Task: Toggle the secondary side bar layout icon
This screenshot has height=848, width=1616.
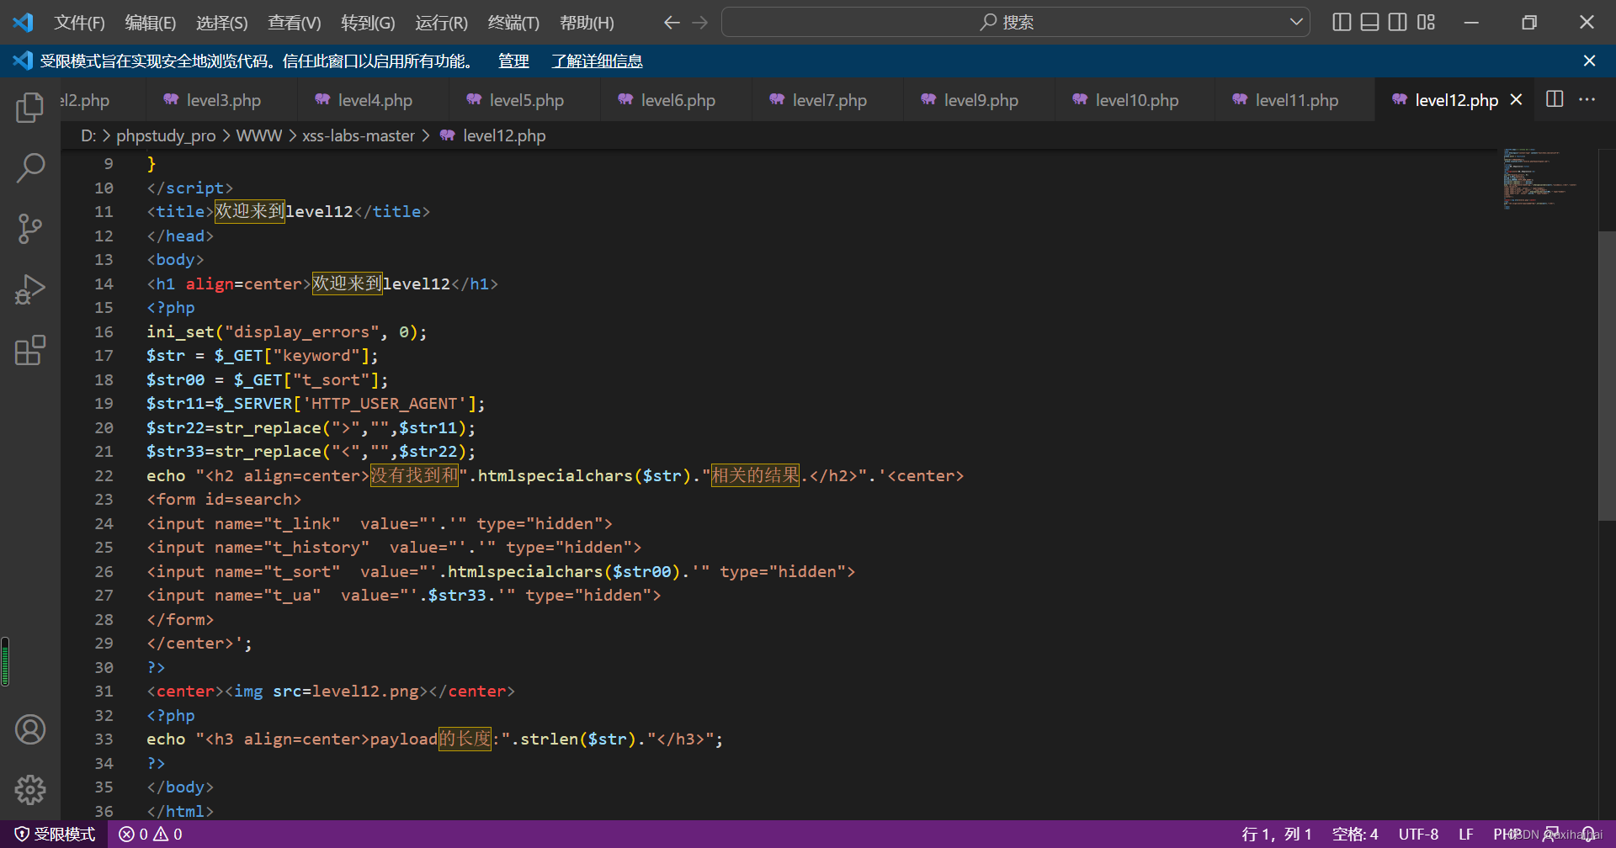Action: coord(1398,22)
